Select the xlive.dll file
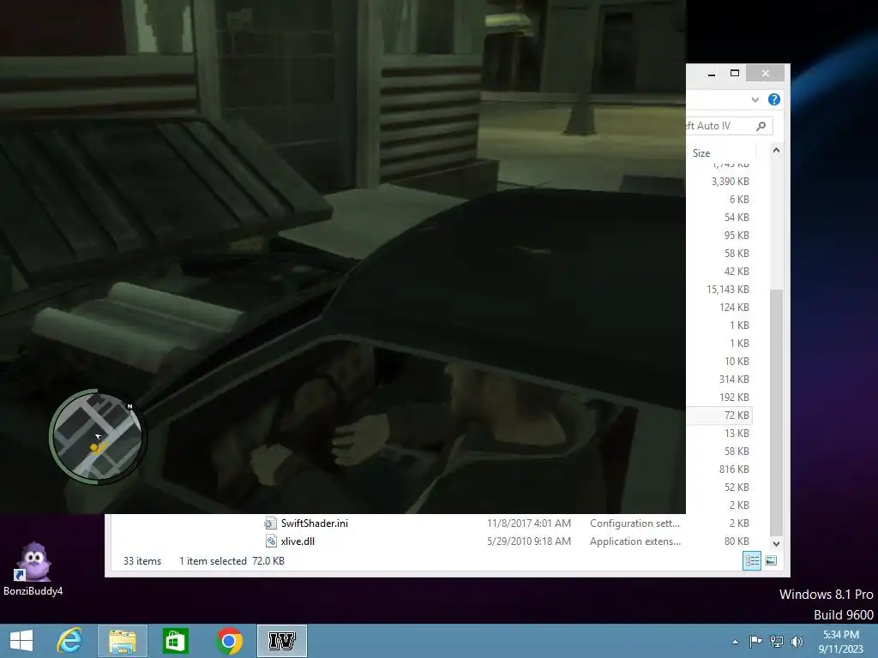 pos(298,541)
